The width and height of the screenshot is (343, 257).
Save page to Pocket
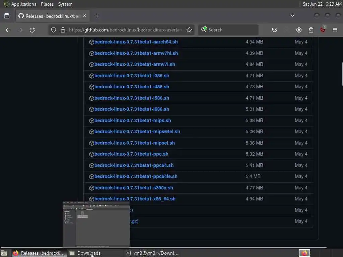tap(275, 30)
